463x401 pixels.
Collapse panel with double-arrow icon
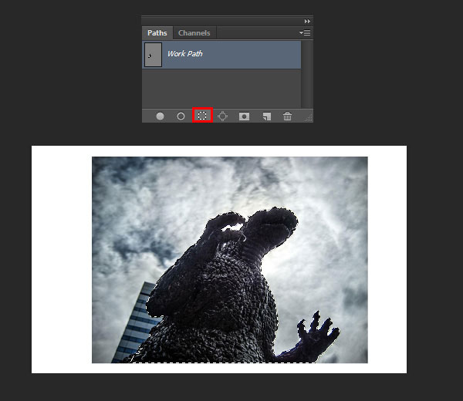tap(307, 22)
